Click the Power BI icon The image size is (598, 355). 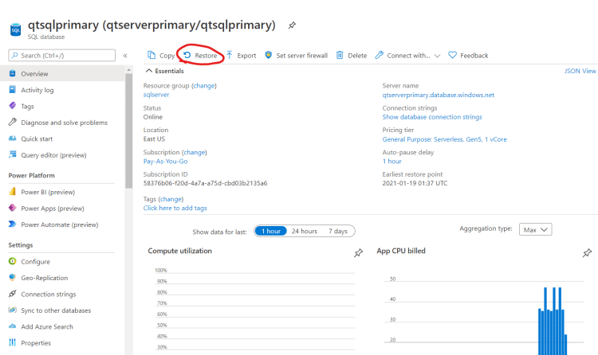pyautogui.click(x=13, y=192)
